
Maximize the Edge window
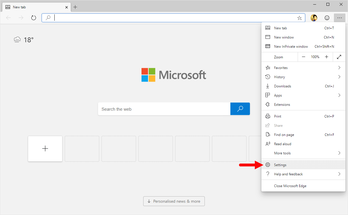point(328,4)
